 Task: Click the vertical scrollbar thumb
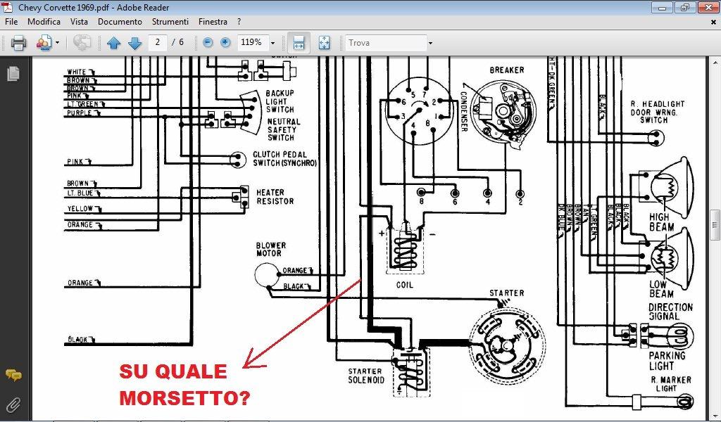pos(715,225)
